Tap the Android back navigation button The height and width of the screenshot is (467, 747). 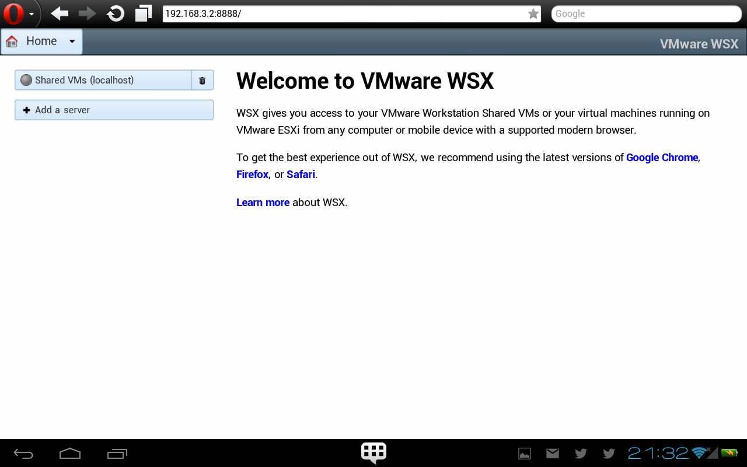(x=23, y=454)
